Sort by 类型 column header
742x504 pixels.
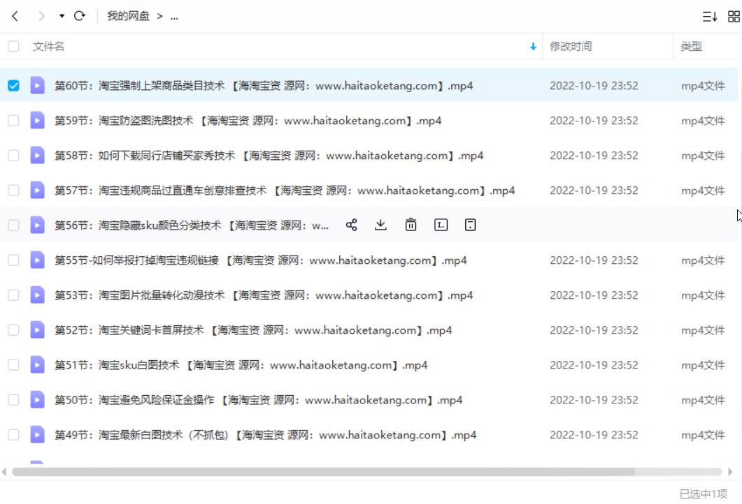[691, 46]
